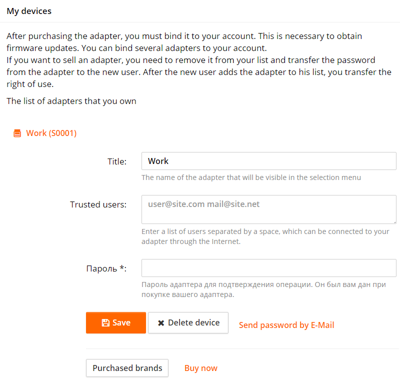Click the adapter icon beside Work (S0001)
Screen dimensions: 400x385
[x=17, y=133]
